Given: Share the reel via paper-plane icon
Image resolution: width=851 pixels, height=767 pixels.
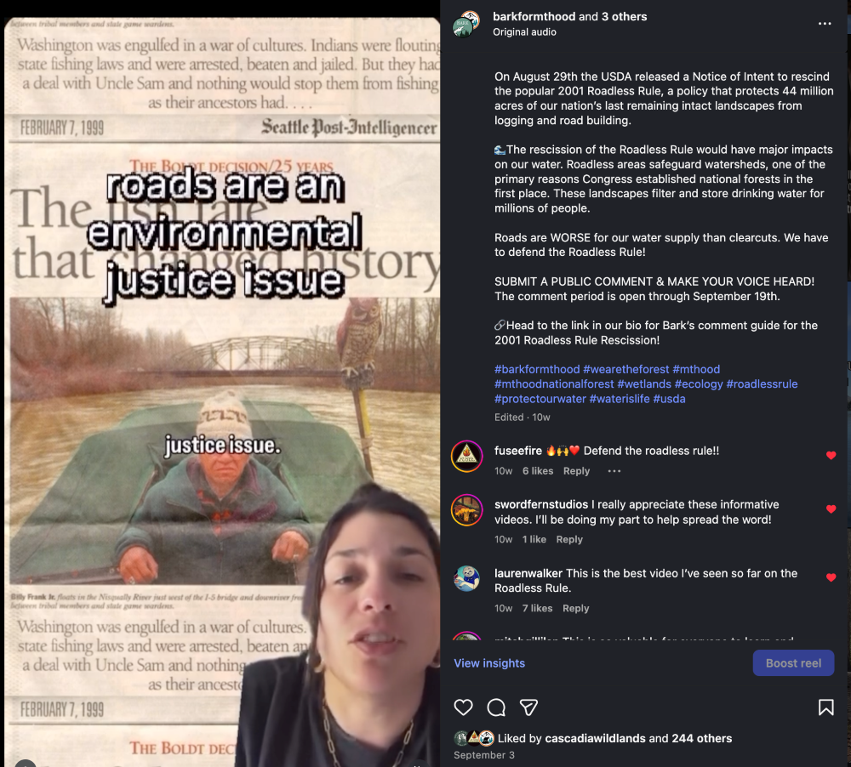Looking at the screenshot, I should click(x=528, y=707).
